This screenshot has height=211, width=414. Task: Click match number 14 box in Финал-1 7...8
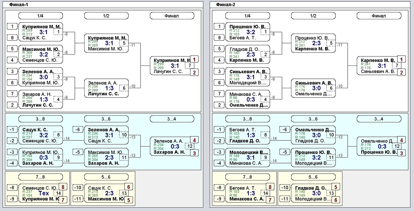(58, 193)
